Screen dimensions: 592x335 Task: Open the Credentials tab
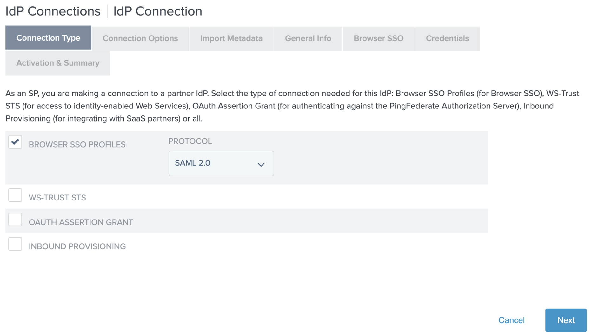pyautogui.click(x=447, y=38)
